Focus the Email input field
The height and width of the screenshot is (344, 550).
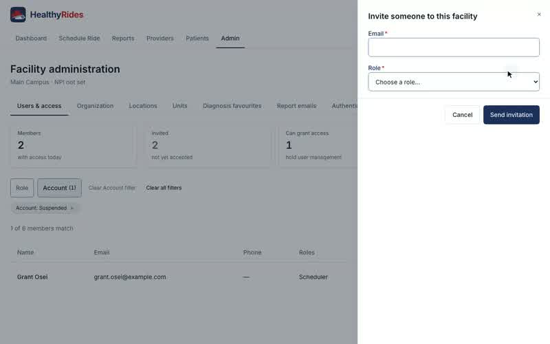point(454,47)
